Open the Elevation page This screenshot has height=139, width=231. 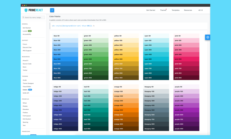pyautogui.click(x=26, y=109)
